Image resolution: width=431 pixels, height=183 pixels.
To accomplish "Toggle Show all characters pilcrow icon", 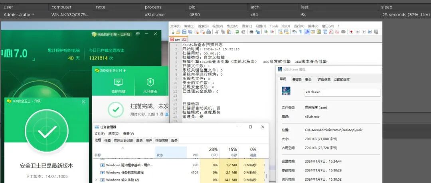I will point(301,32).
